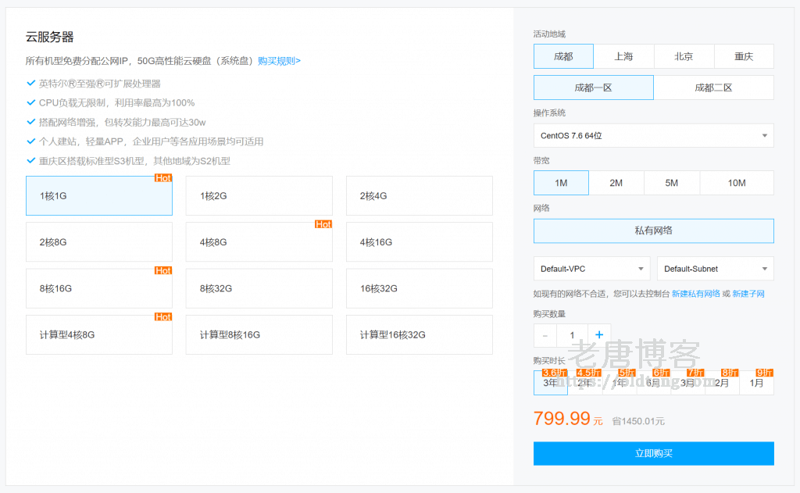Image resolution: width=800 pixels, height=493 pixels.
Task: Click the 立即购买 purchase button
Action: click(653, 453)
